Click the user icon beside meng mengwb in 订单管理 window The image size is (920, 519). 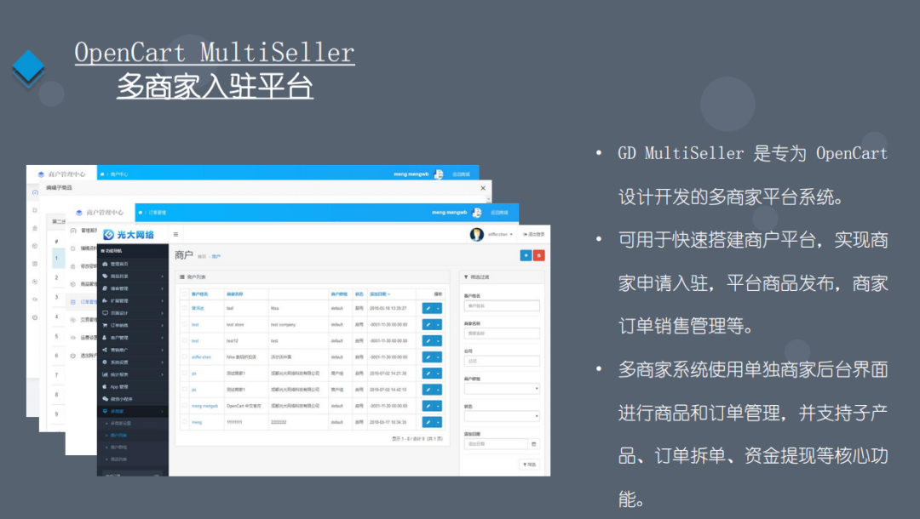coord(476,212)
